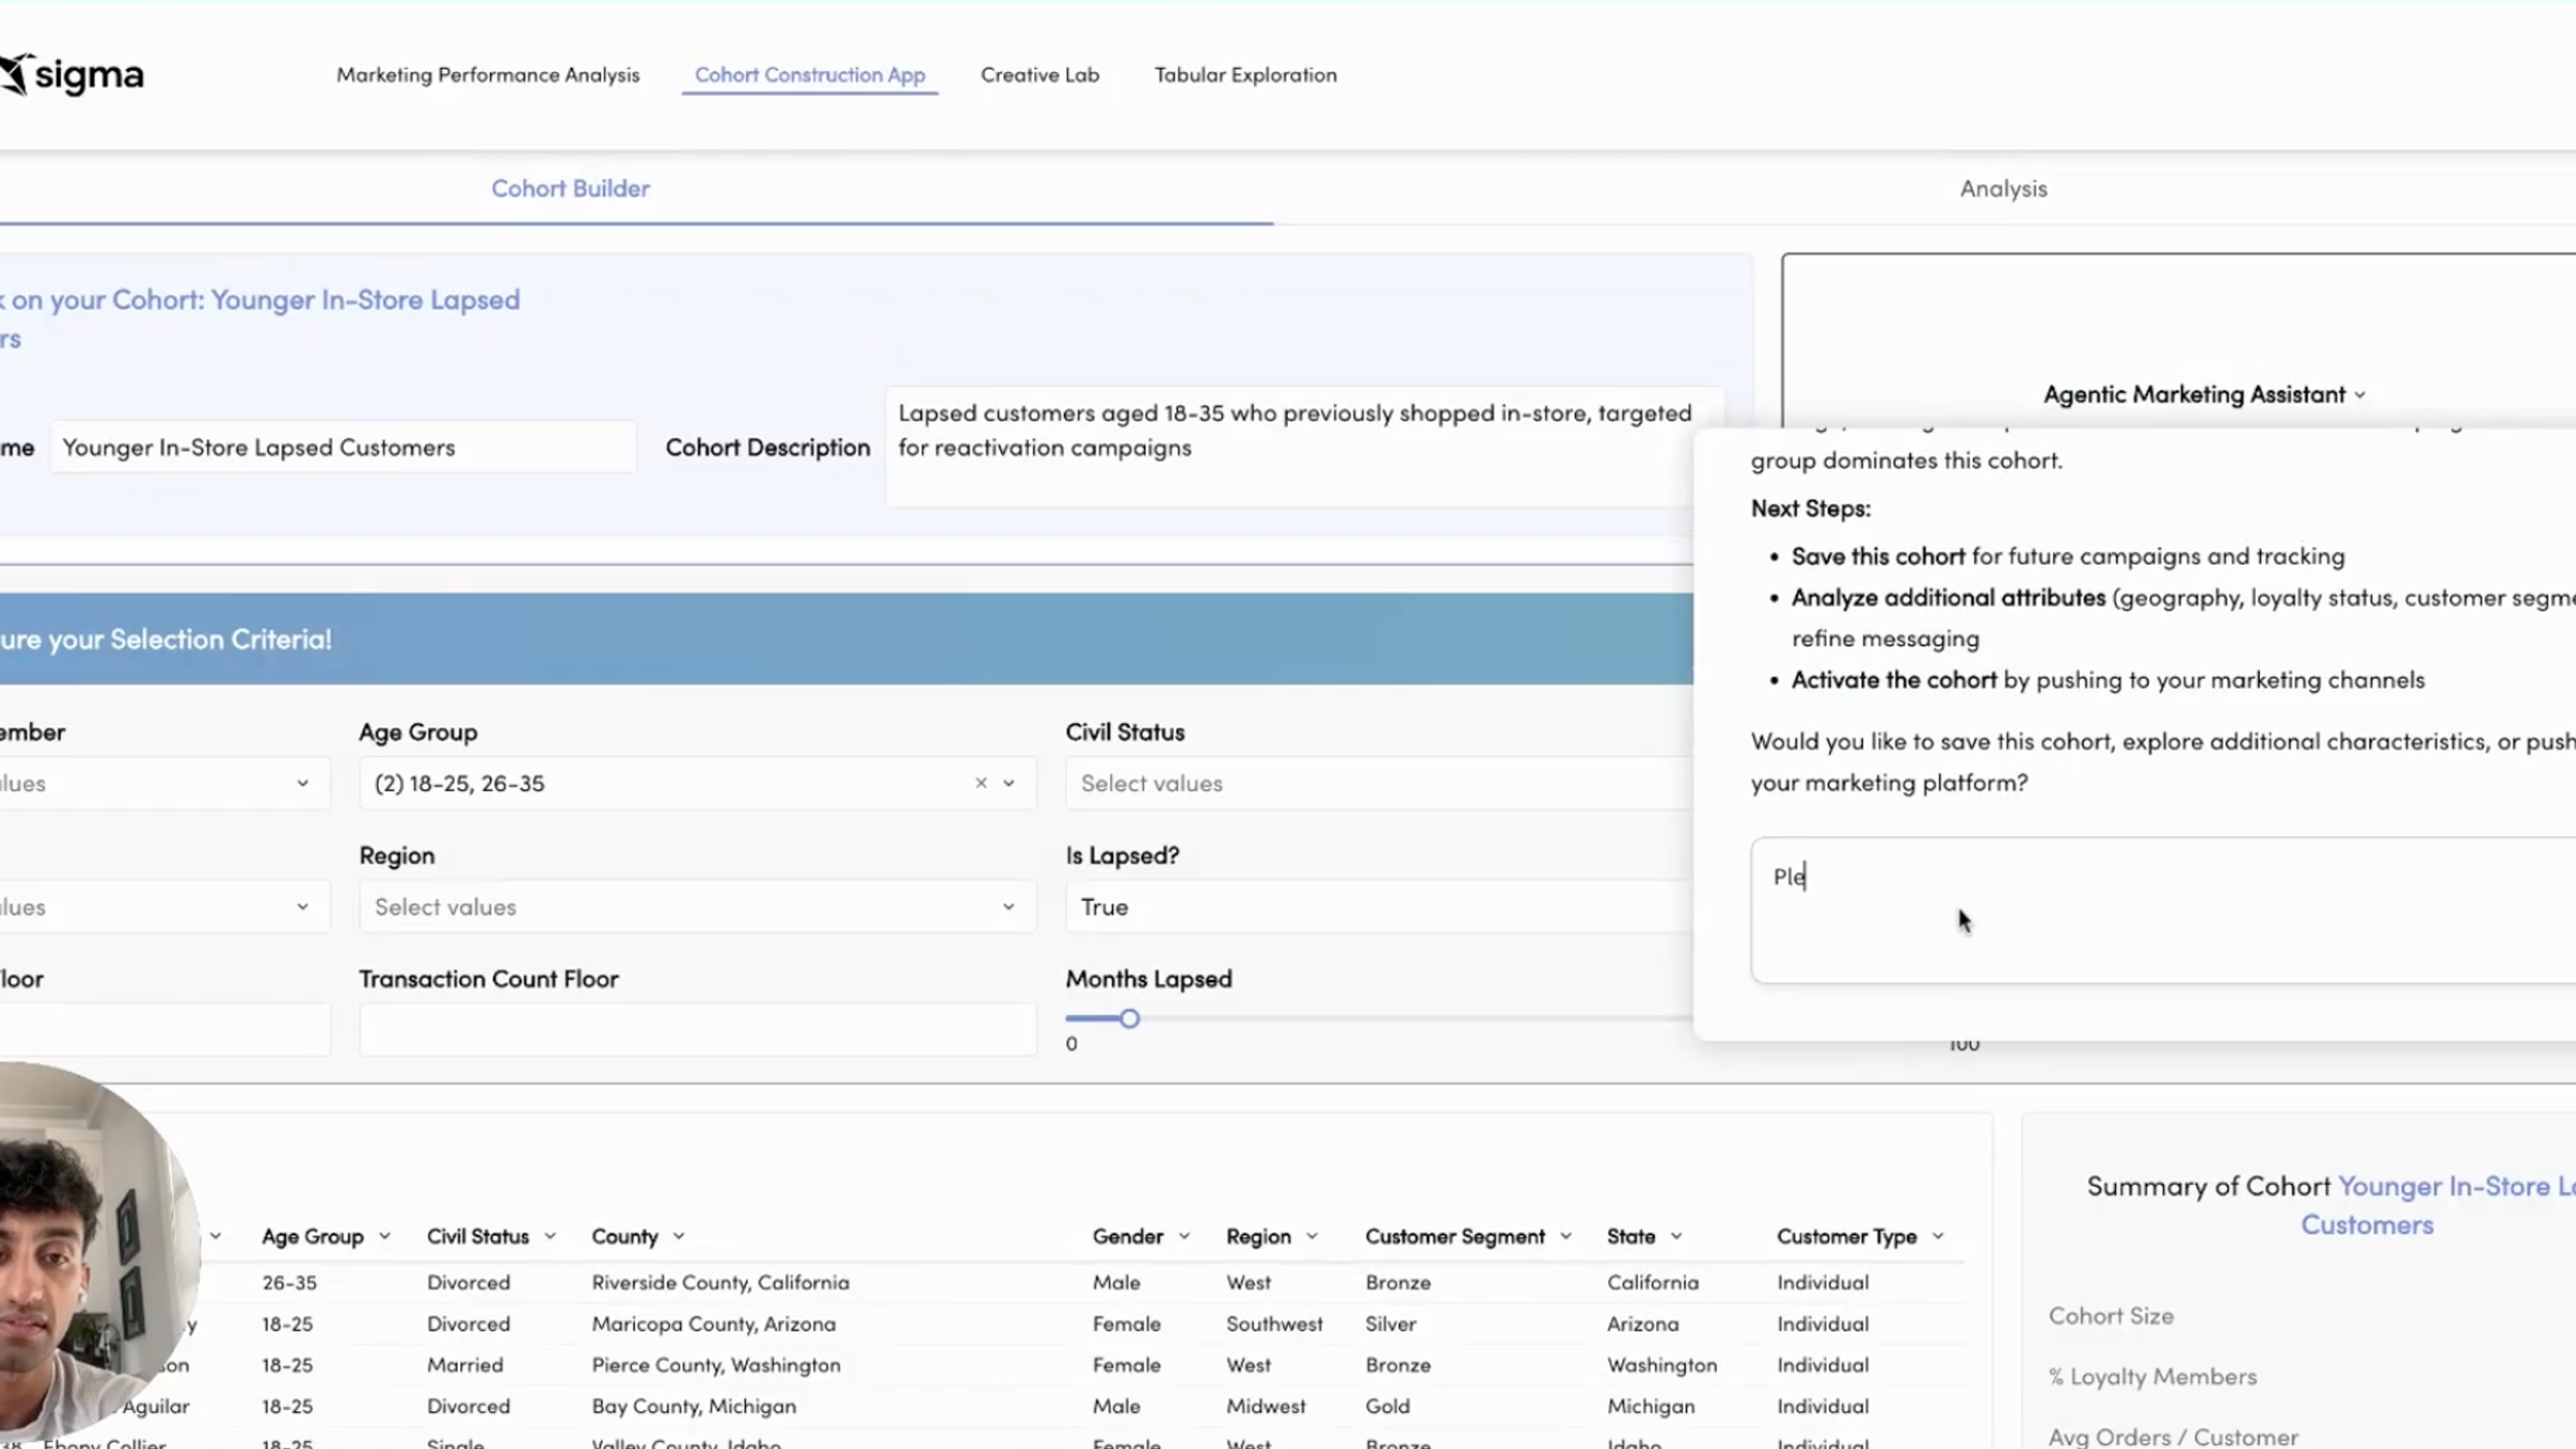Click the Married civil status cell

click(x=465, y=1365)
